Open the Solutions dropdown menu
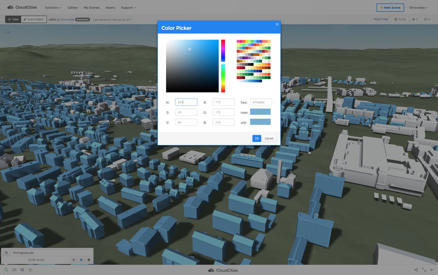The width and height of the screenshot is (438, 275). pyautogui.click(x=53, y=8)
